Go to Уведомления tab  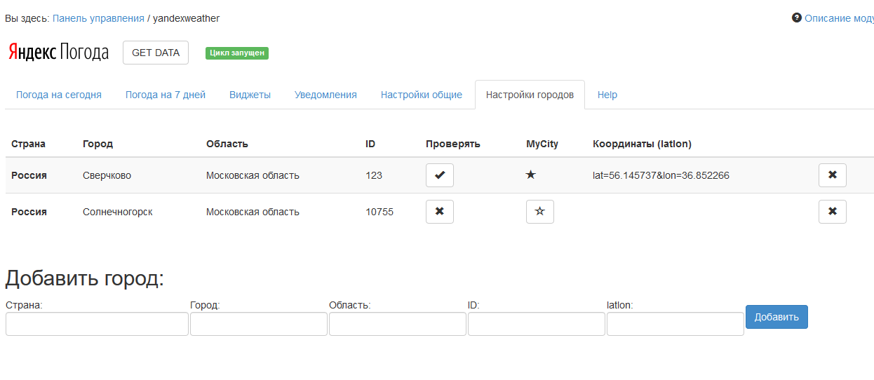click(x=325, y=95)
